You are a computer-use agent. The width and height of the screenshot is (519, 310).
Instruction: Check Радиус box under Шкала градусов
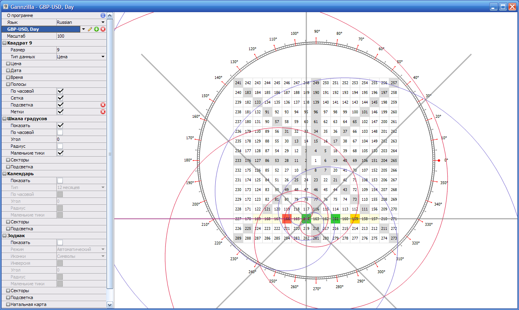point(60,146)
